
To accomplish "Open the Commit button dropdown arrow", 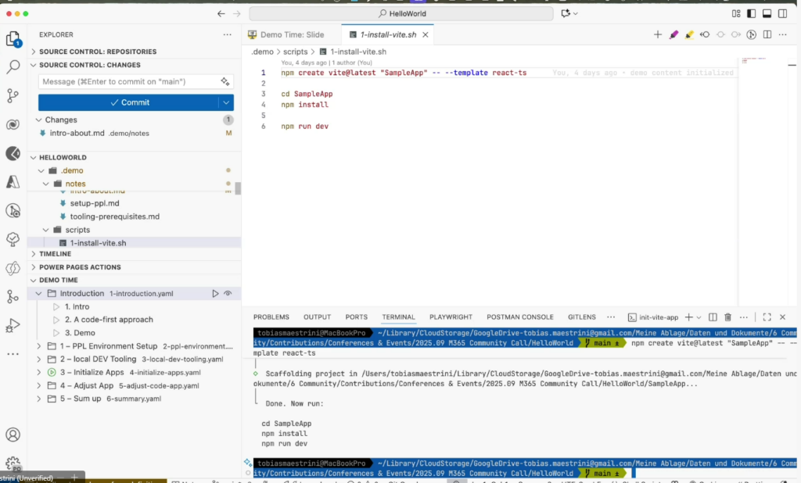I will click(226, 102).
